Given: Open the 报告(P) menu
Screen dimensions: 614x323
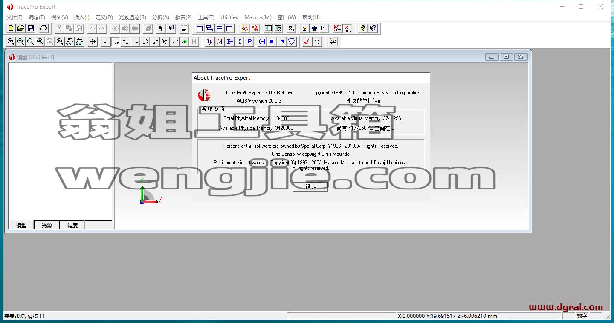Looking at the screenshot, I should pos(183,17).
